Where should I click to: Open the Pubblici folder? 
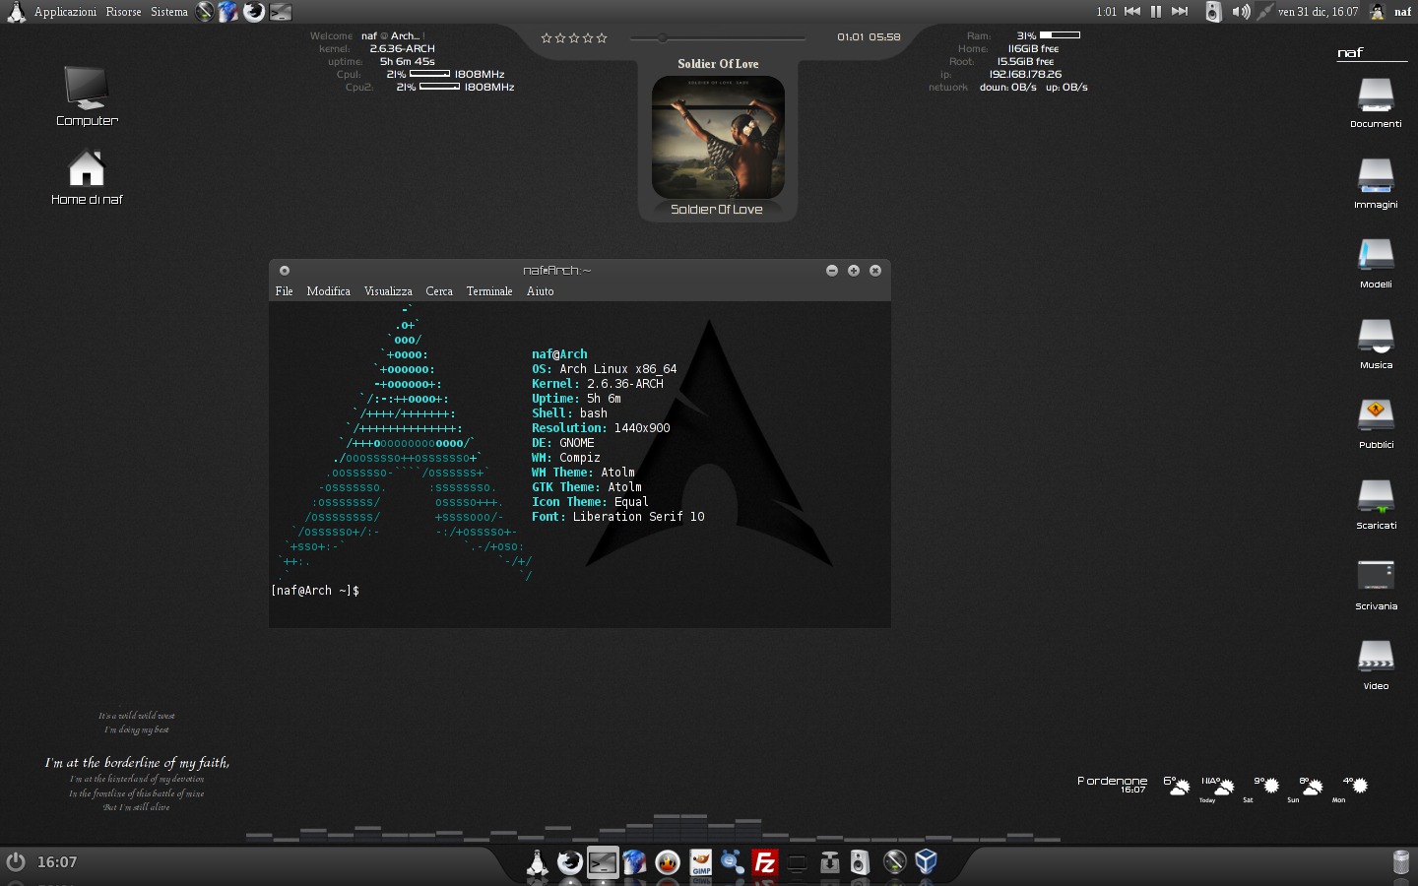(x=1376, y=423)
